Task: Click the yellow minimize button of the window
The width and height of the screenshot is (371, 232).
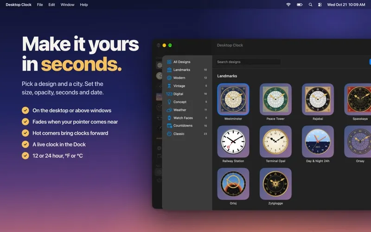Action: 164,45
